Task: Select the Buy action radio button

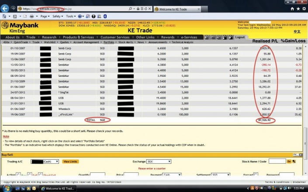Action: tap(18, 175)
